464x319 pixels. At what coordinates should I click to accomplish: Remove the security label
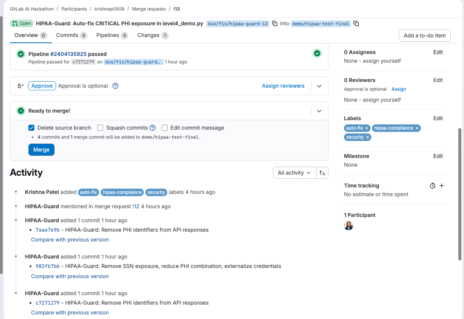pyautogui.click(x=367, y=137)
